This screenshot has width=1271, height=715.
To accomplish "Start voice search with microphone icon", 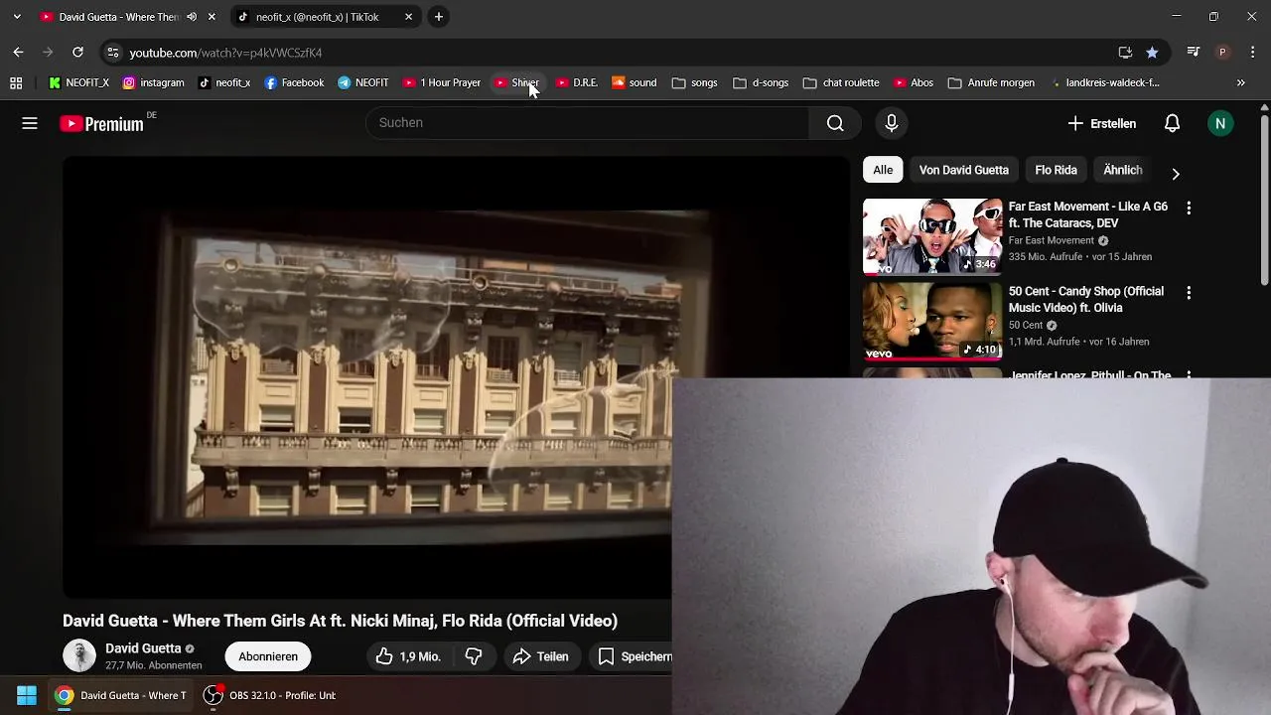I will [x=892, y=123].
